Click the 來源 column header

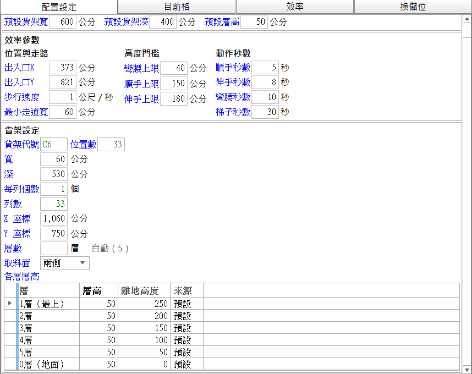click(x=186, y=290)
